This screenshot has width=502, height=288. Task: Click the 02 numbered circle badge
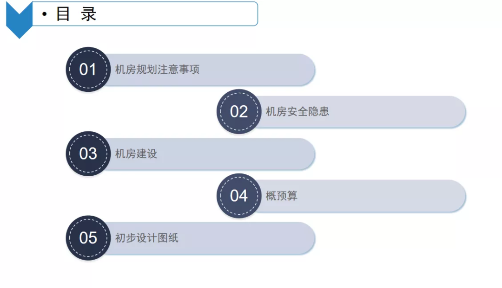click(x=239, y=111)
